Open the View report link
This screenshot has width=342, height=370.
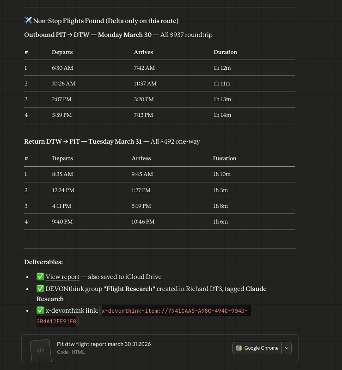coord(62,277)
